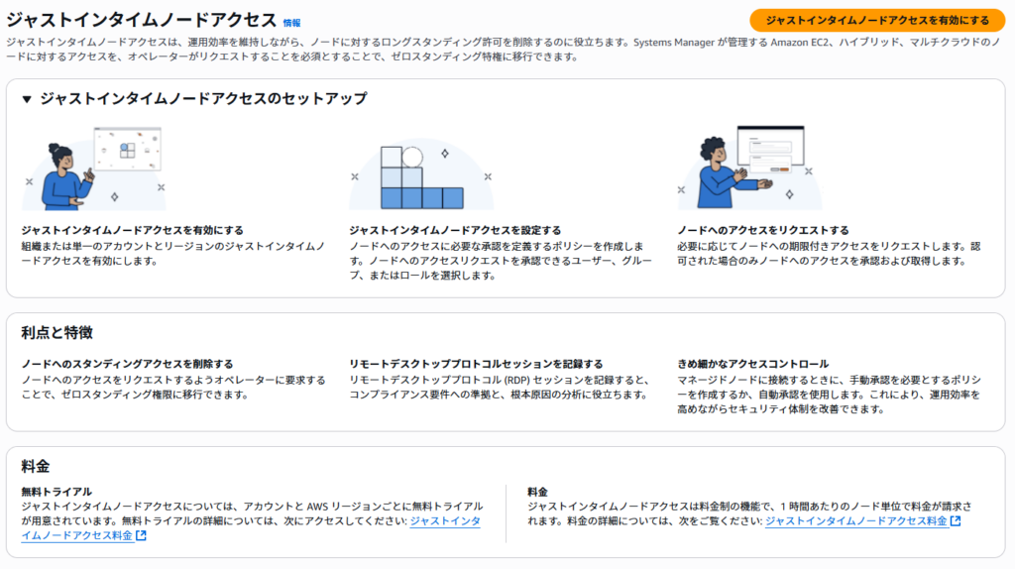This screenshot has height=569, width=1015.
Task: Open external link icon in 無料トライアル section
Action: point(141,536)
